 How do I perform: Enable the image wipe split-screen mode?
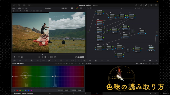[19, 8]
